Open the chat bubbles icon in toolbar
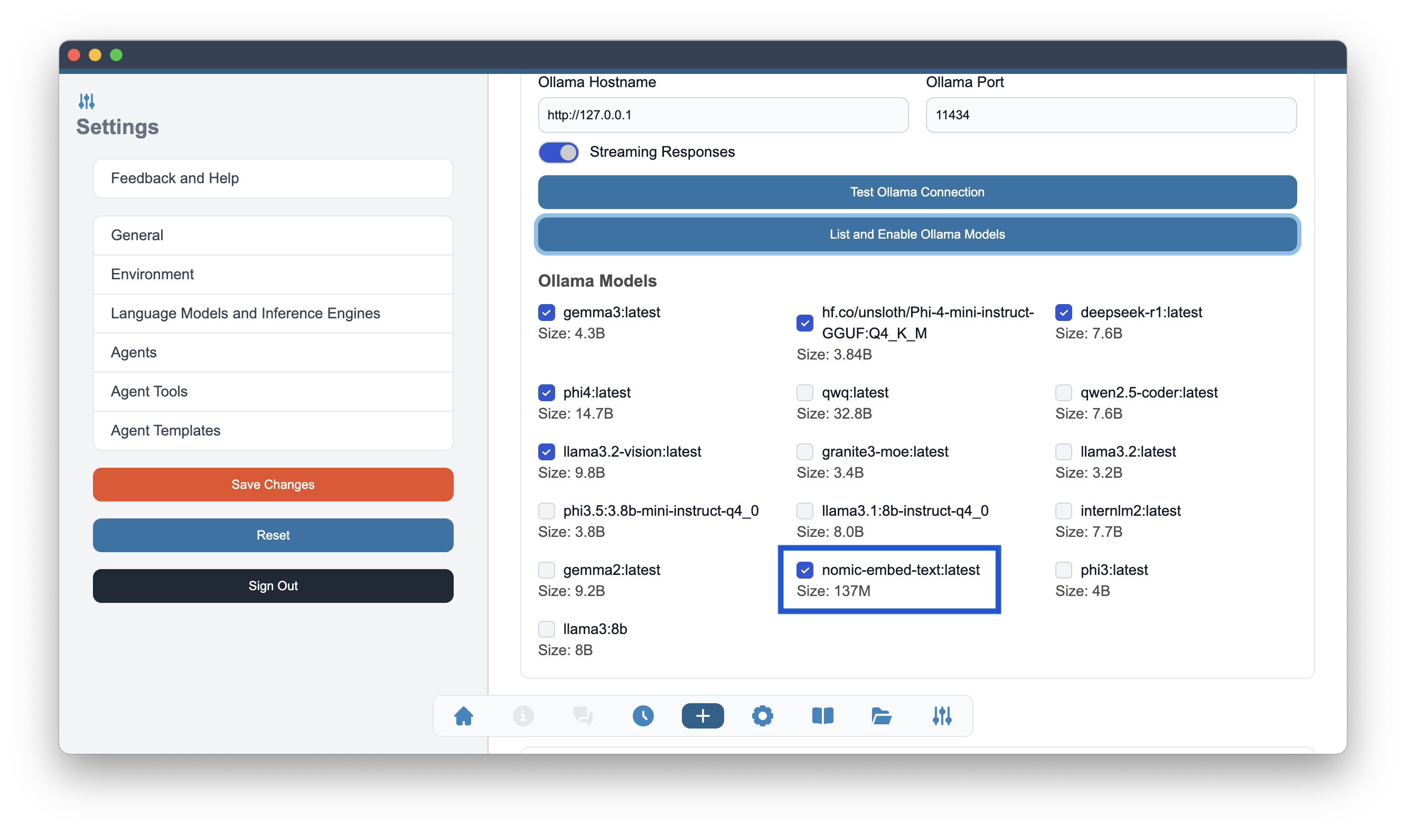This screenshot has width=1406, height=832. [583, 716]
